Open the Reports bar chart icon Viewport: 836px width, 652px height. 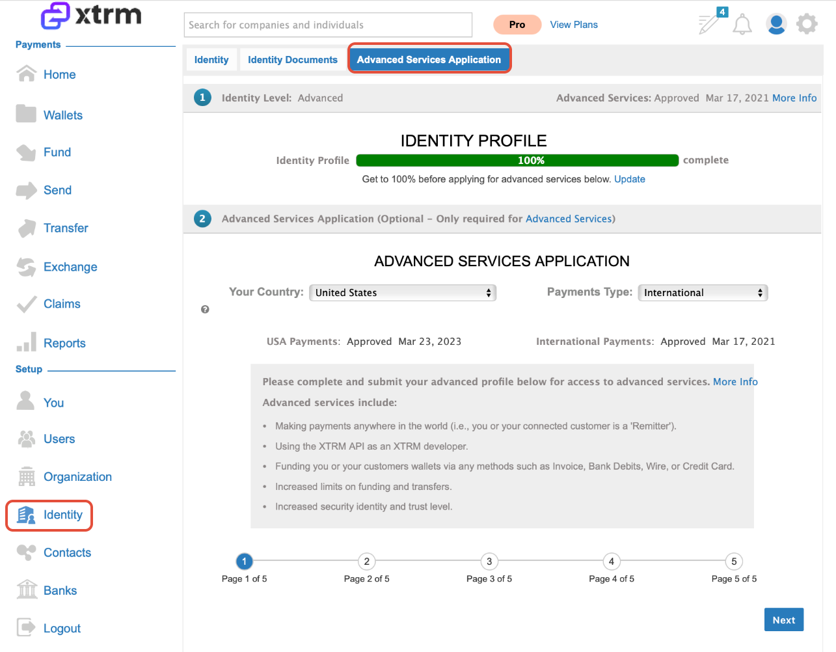[x=26, y=342]
